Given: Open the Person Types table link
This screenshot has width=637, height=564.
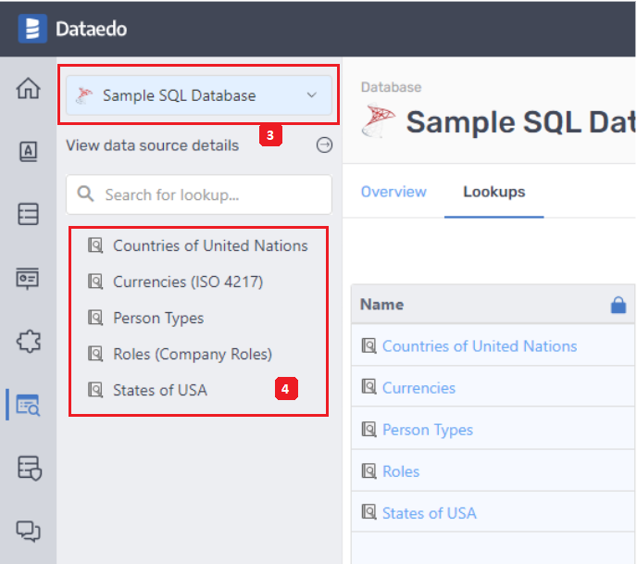Looking at the screenshot, I should click(x=427, y=430).
